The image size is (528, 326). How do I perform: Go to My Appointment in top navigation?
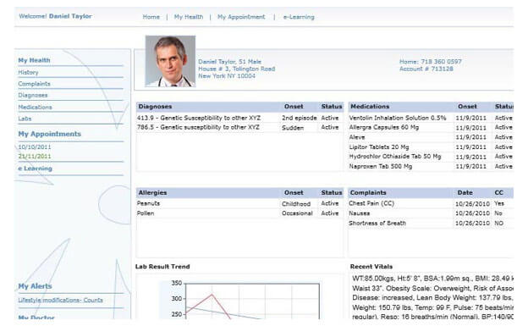pos(241,17)
